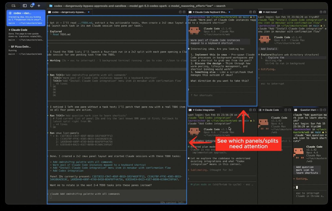Viewport: 332px width, 211px height.
Task: Click the terminal icon on the Add Install tab
Action: (261, 12)
